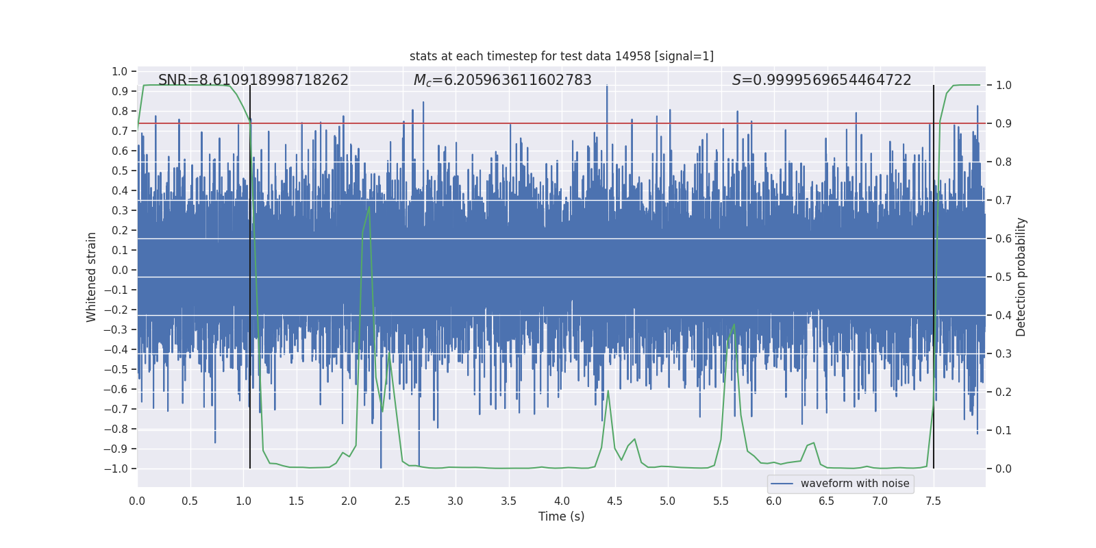Click the 0.7 tick on the Detection probability axis
This screenshot has width=1096, height=548.
coord(1004,201)
